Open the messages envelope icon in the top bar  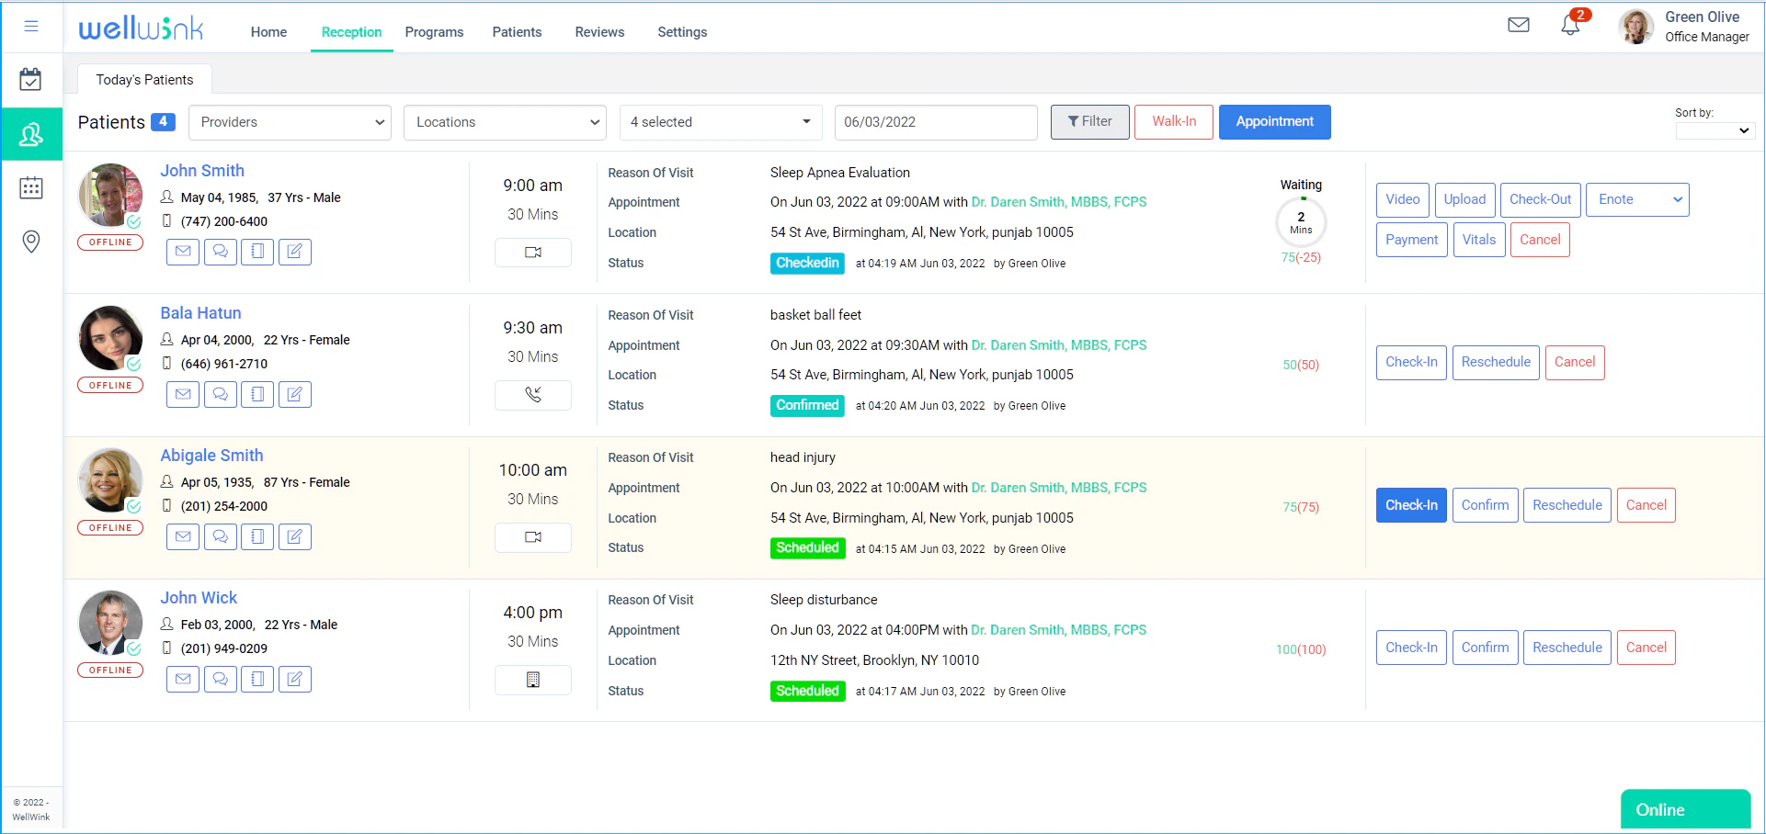tap(1519, 25)
